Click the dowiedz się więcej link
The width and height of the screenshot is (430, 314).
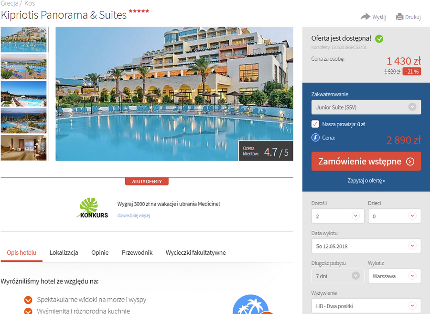pyautogui.click(x=134, y=216)
